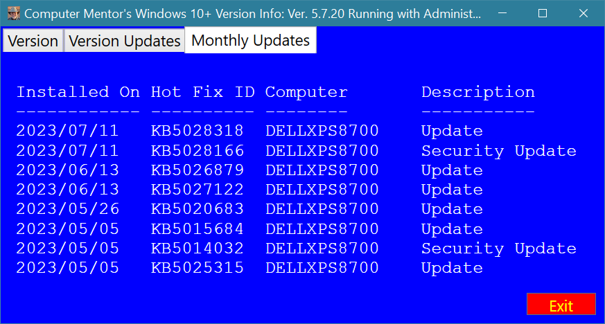Select the 2023/05/26 install date
The image size is (605, 324).
click(68, 209)
